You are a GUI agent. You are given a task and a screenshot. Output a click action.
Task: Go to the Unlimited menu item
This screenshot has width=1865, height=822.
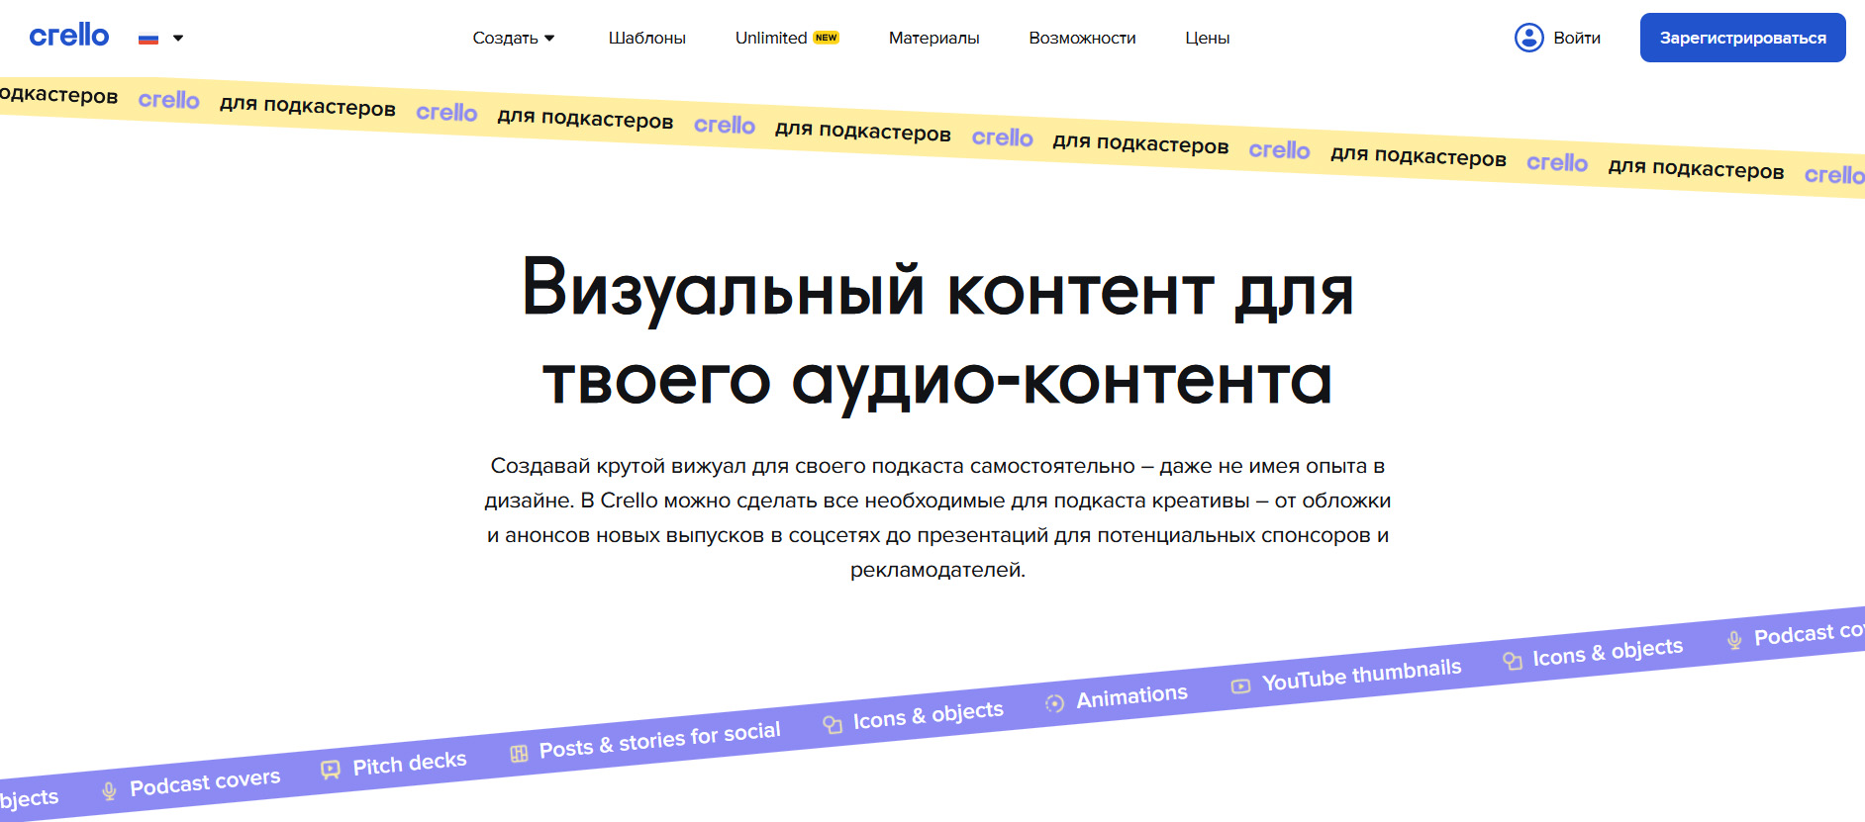(x=771, y=38)
